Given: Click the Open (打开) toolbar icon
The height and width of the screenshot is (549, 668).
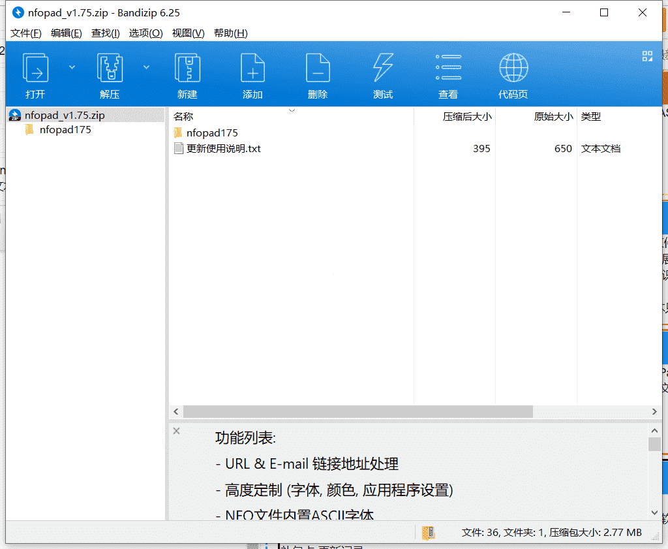Looking at the screenshot, I should (x=35, y=68).
